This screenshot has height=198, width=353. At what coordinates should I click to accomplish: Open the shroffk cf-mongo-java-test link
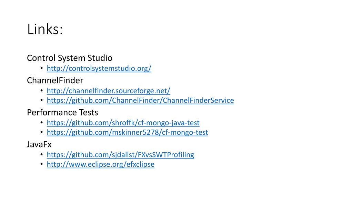123,123
